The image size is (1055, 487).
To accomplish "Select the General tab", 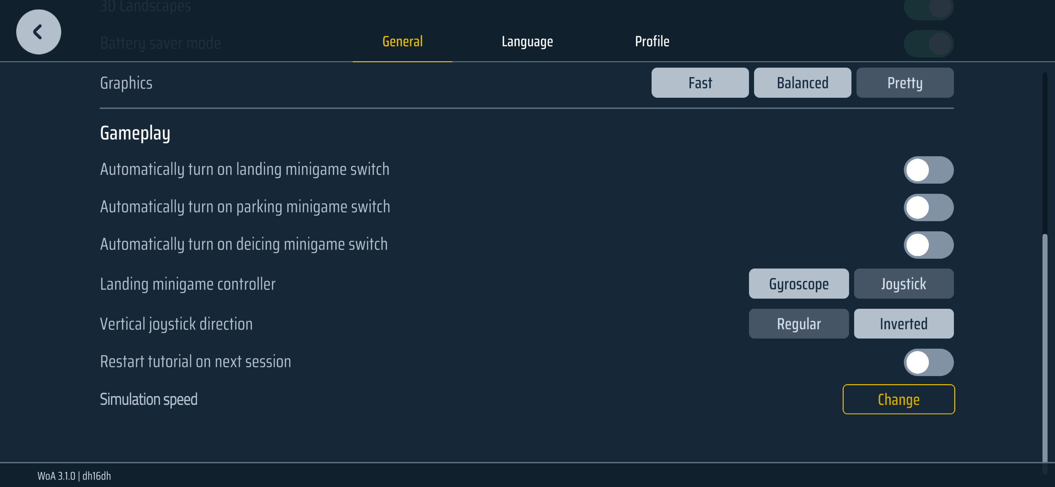I will point(402,41).
